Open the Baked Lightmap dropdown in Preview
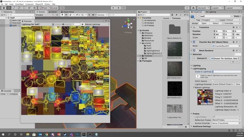 tap(97, 24)
